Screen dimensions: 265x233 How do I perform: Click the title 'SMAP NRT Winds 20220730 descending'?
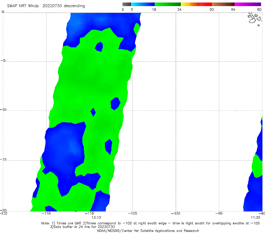46,6
